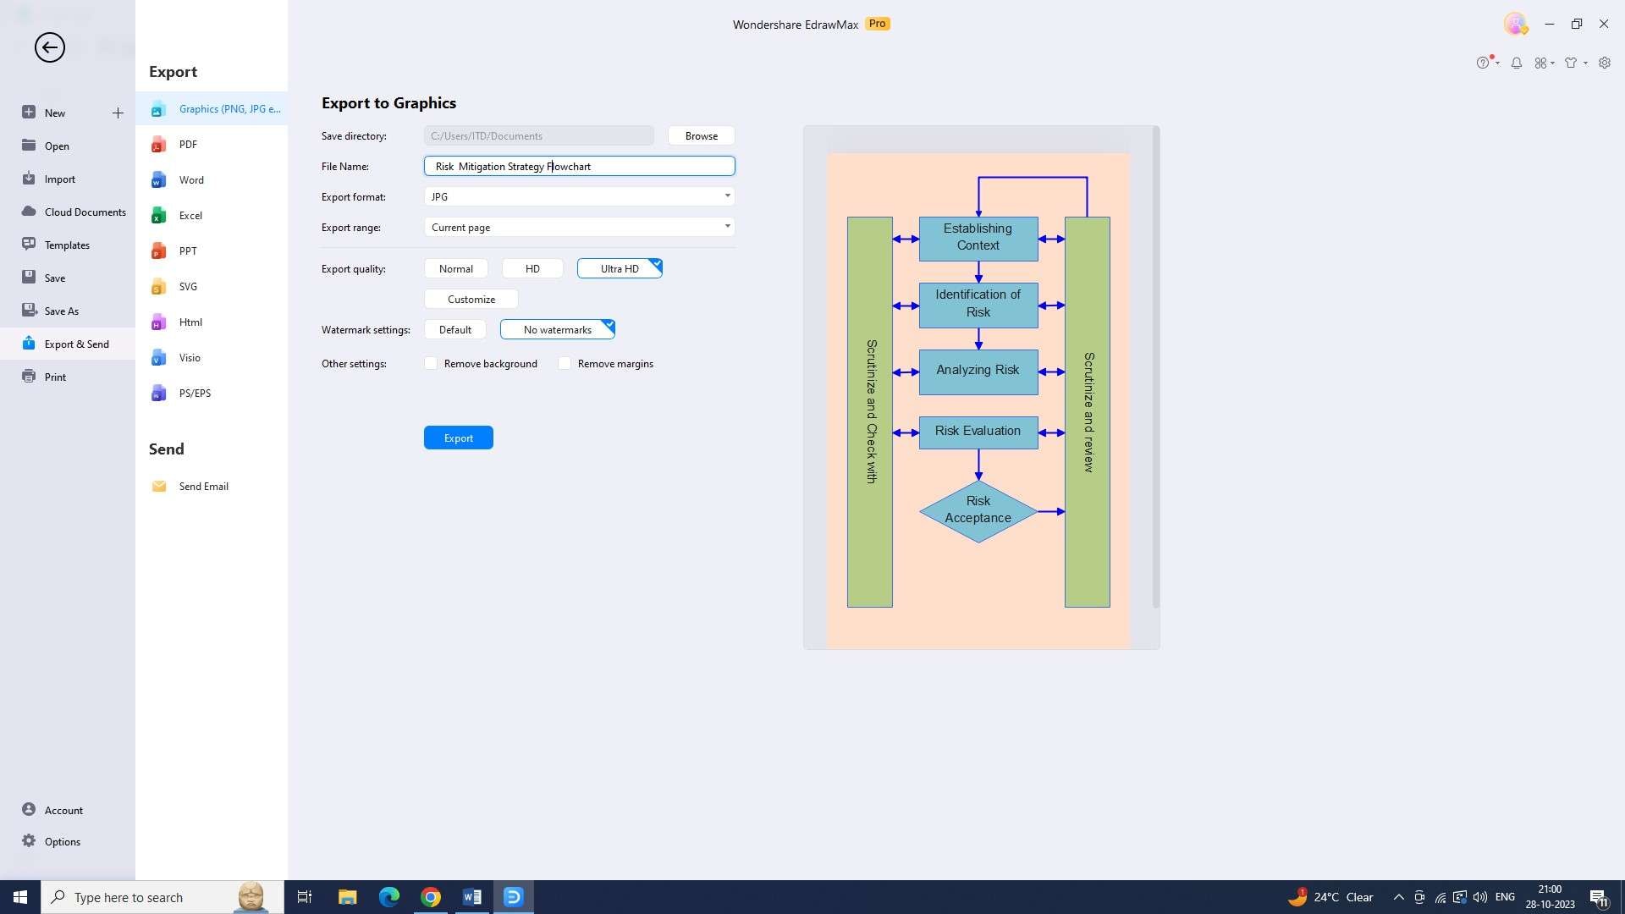1625x914 pixels.
Task: Click the Browse button for save directory
Action: pos(700,135)
